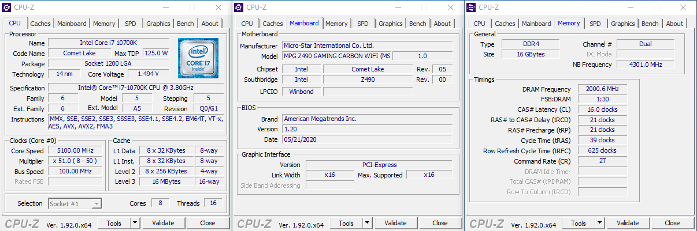Click the Tools button in the CPU window
The image size is (697, 231).
[x=114, y=223]
